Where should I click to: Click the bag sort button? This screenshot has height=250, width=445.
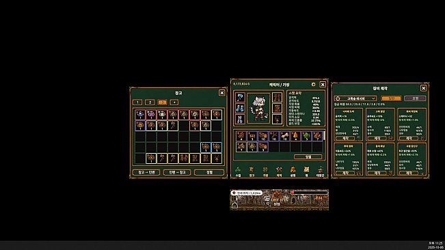[x=308, y=156]
